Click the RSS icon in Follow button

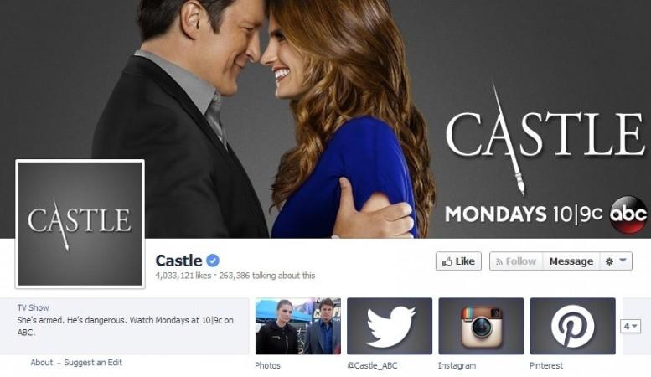pyautogui.click(x=499, y=262)
